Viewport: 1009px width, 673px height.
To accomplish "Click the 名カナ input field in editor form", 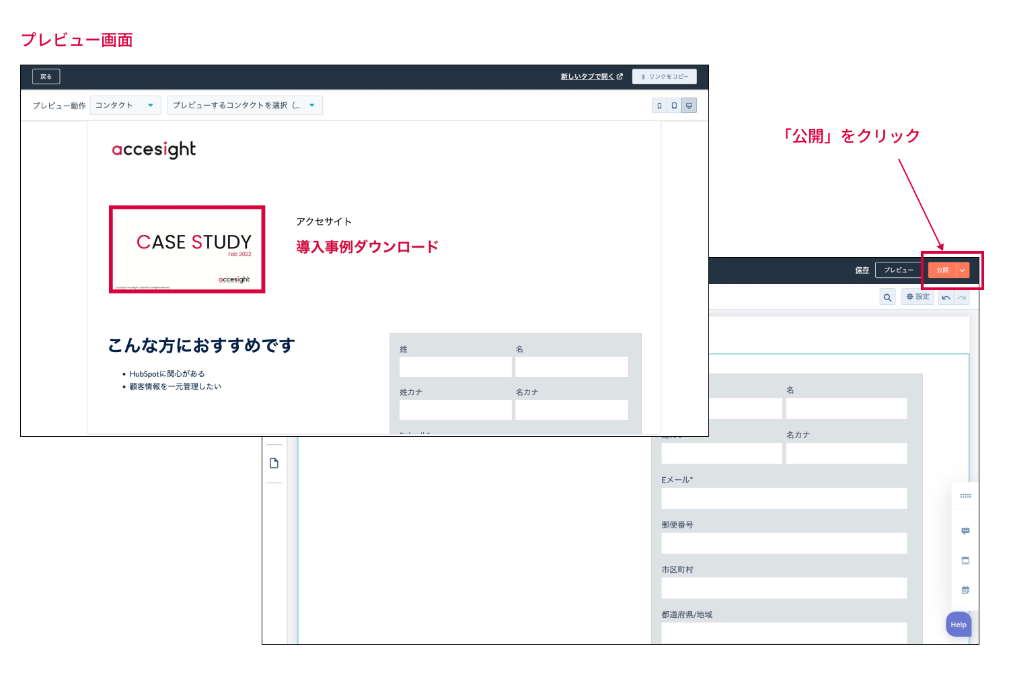I will [846, 453].
